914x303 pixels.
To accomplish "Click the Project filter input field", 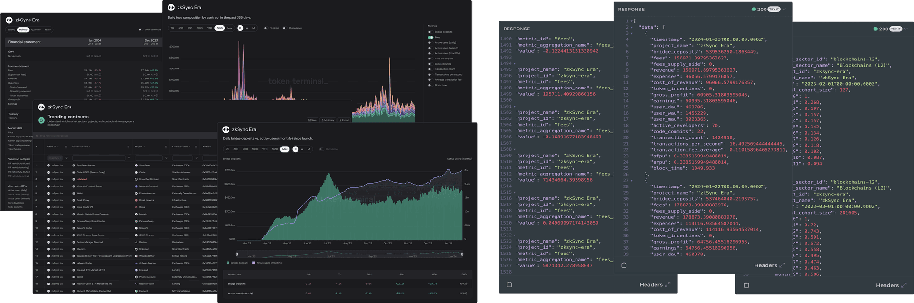I will click(x=149, y=158).
